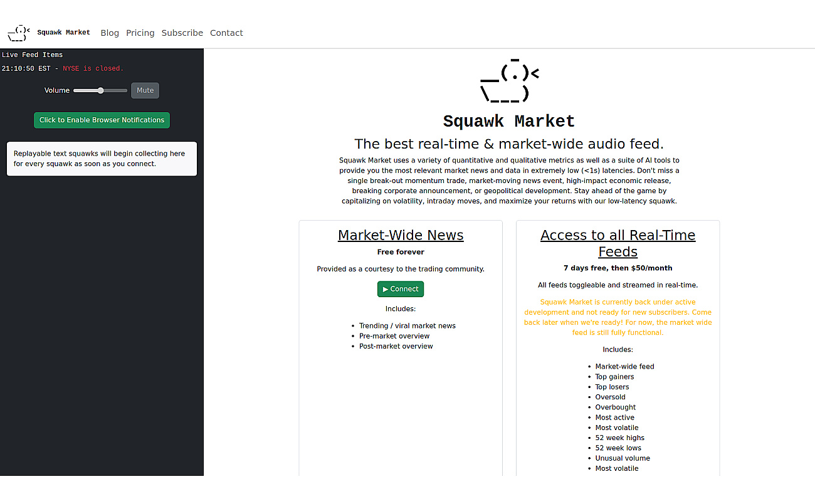Click the Market-Wide News heading
Screen dimensions: 815x494
pyautogui.click(x=401, y=235)
